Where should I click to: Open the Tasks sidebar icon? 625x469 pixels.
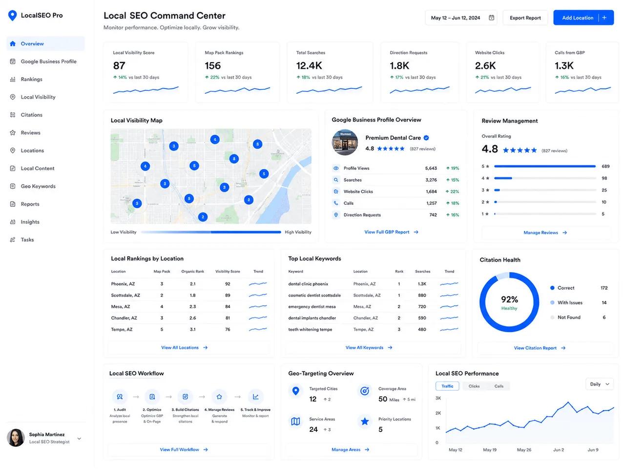pyautogui.click(x=13, y=240)
